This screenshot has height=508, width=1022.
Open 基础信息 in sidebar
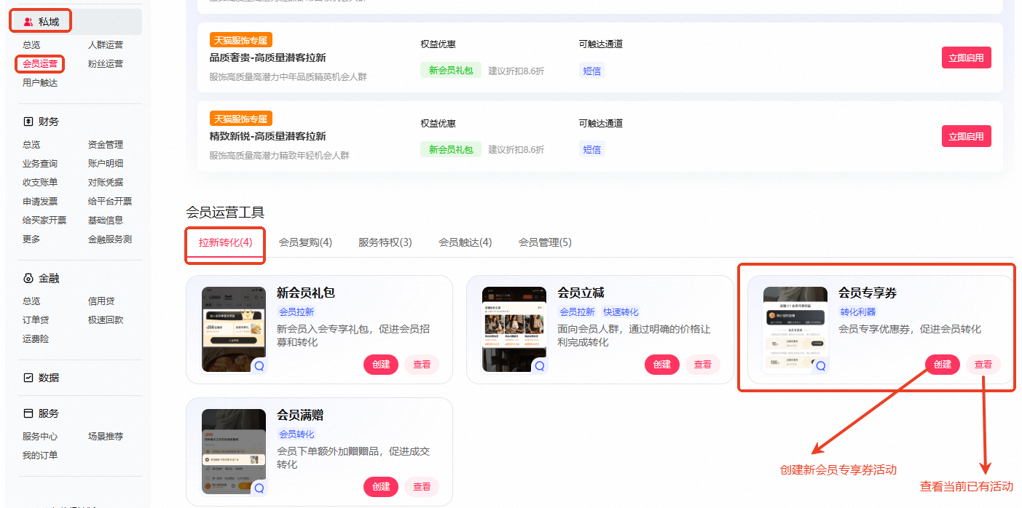106,221
